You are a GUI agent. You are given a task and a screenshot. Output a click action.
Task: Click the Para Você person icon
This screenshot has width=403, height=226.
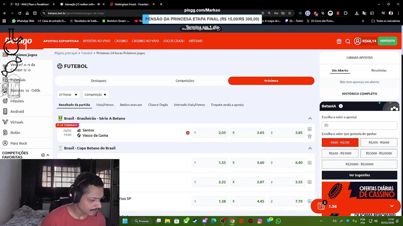pyautogui.click(x=5, y=143)
